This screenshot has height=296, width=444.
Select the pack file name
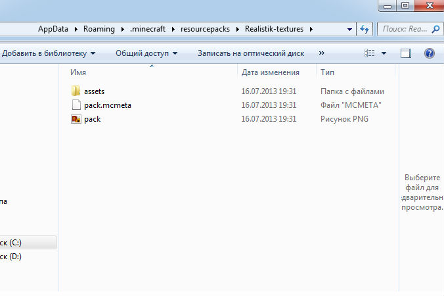93,119
